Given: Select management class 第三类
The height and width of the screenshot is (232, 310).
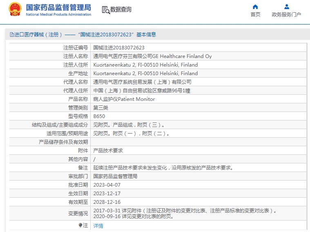Looking at the screenshot, I should click(x=100, y=108).
